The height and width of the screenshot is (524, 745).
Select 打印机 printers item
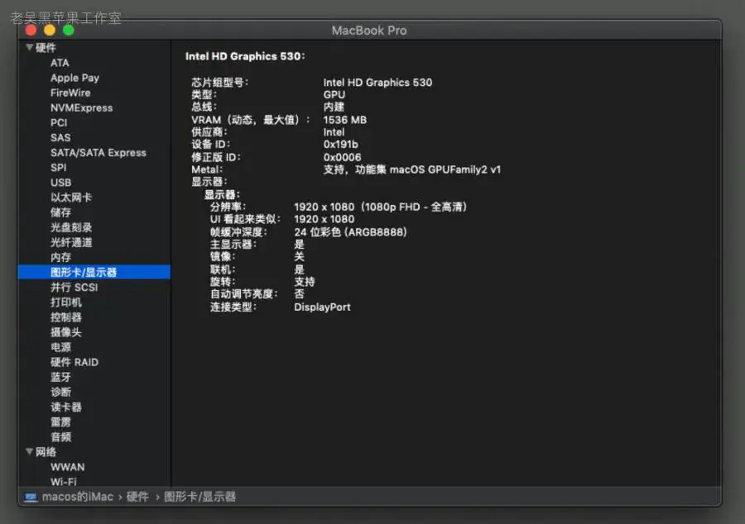pos(66,302)
